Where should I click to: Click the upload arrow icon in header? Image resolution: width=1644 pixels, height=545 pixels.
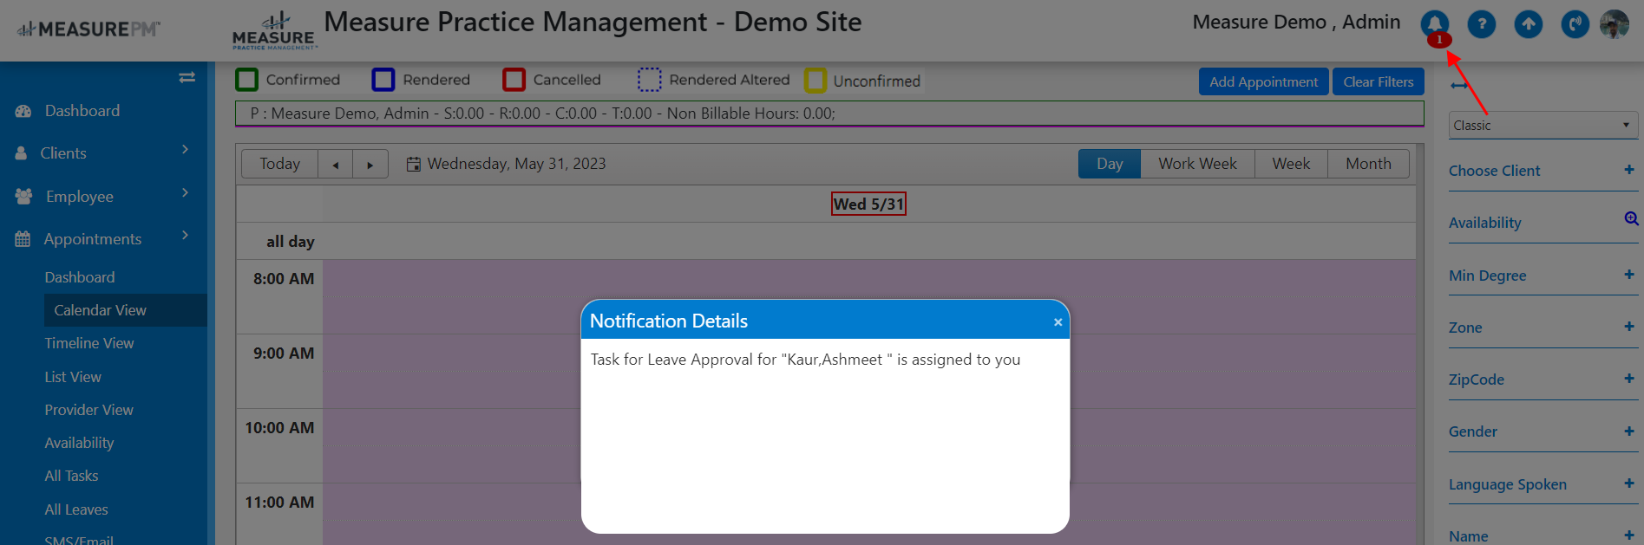(1528, 23)
